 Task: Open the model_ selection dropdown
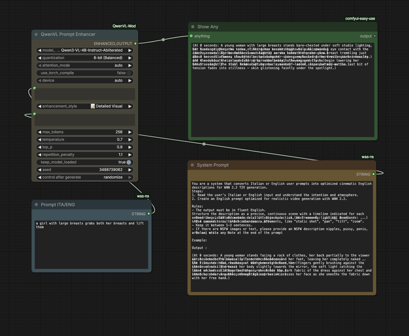coord(85,50)
